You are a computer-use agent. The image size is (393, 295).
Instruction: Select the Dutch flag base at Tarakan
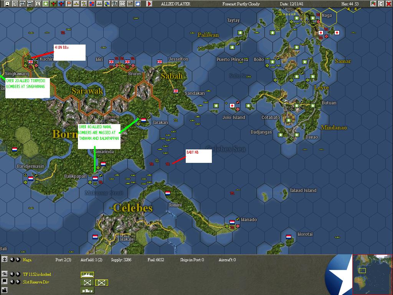[144, 120]
